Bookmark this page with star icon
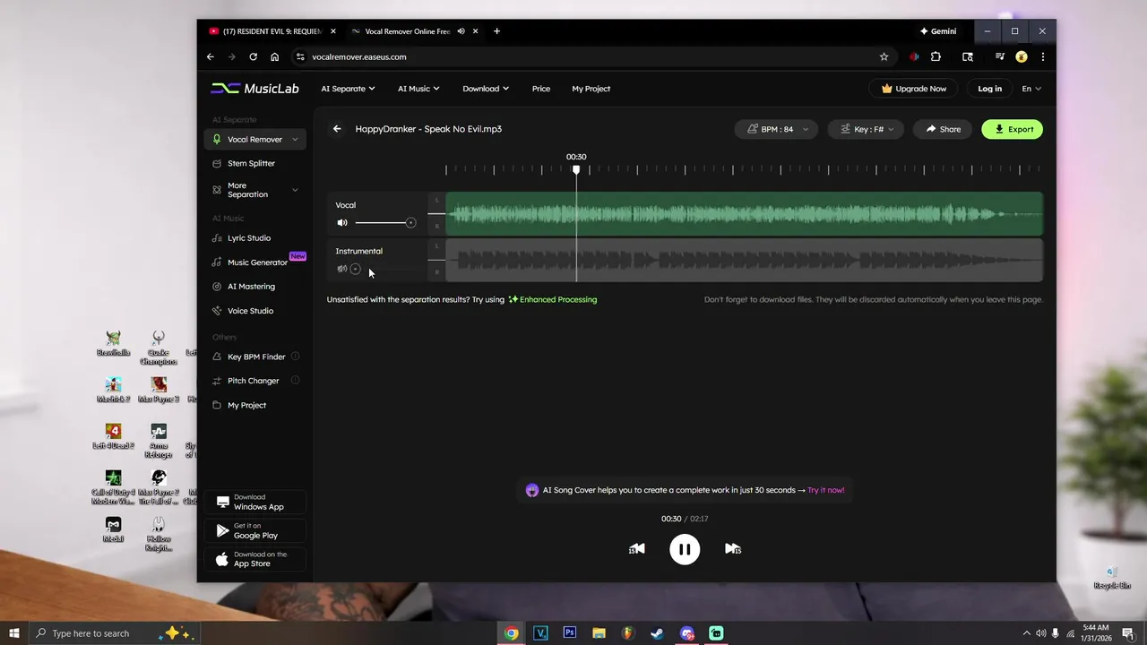This screenshot has width=1147, height=645. 884,56
